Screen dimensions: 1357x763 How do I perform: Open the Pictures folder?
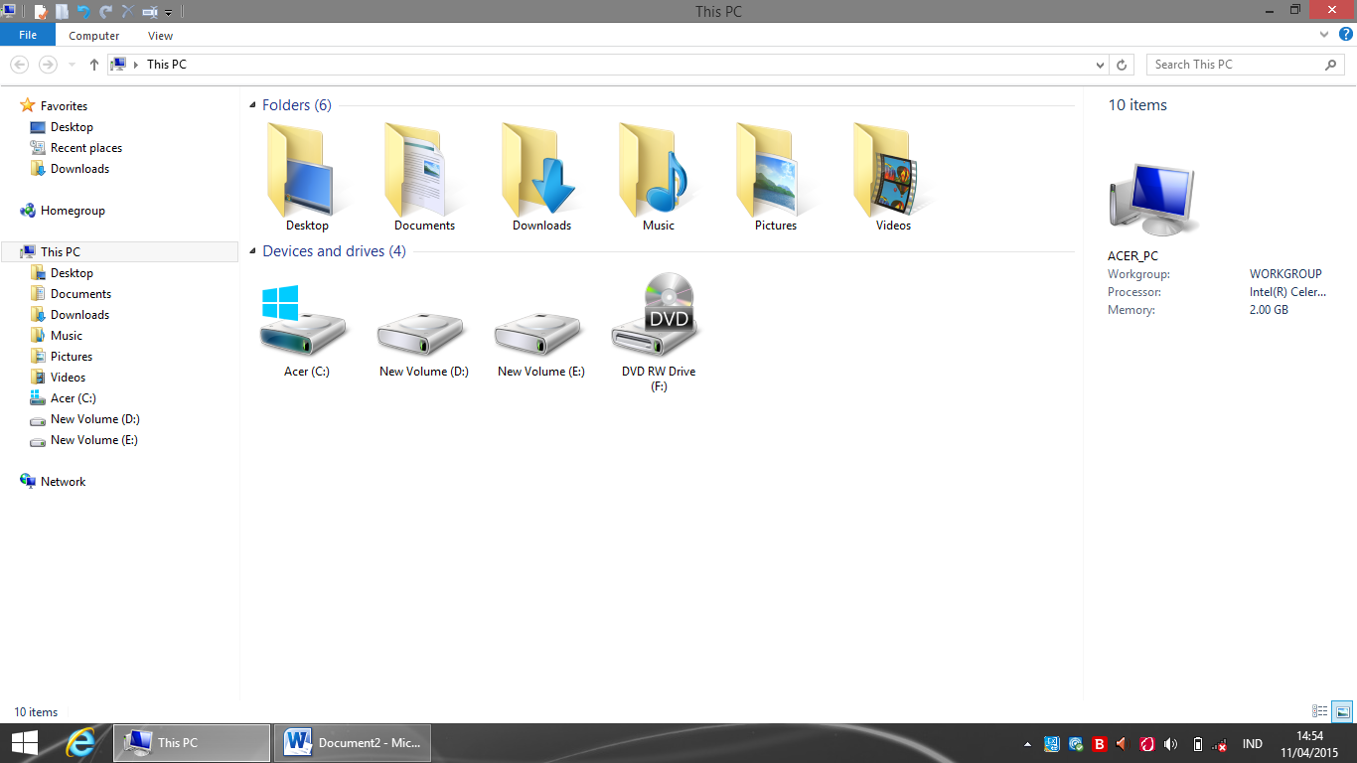pyautogui.click(x=774, y=174)
